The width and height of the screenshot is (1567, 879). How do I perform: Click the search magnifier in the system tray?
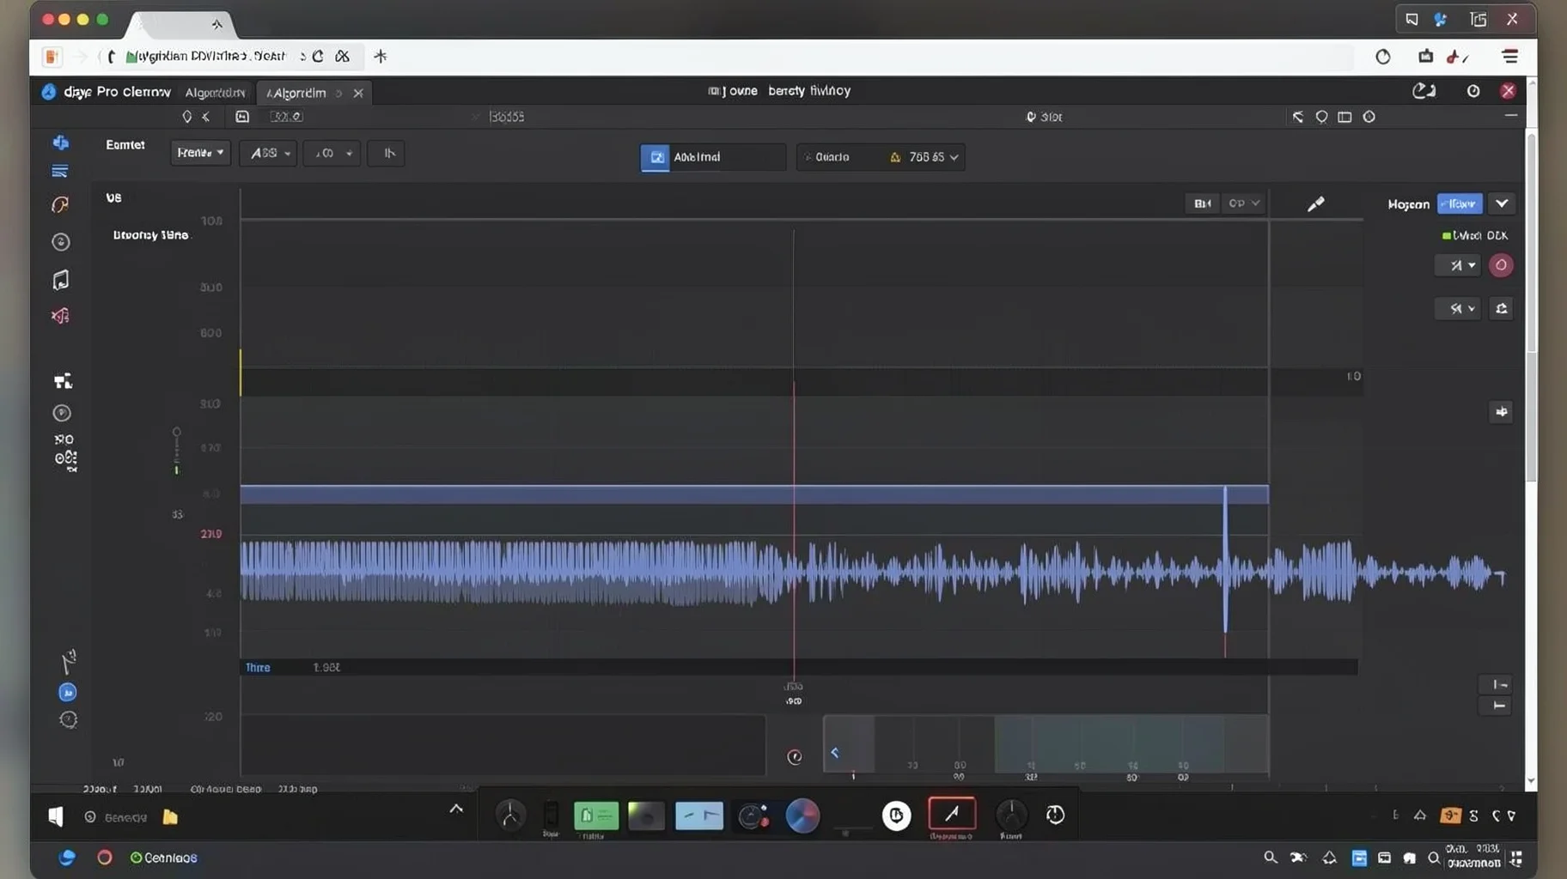pos(1270,858)
